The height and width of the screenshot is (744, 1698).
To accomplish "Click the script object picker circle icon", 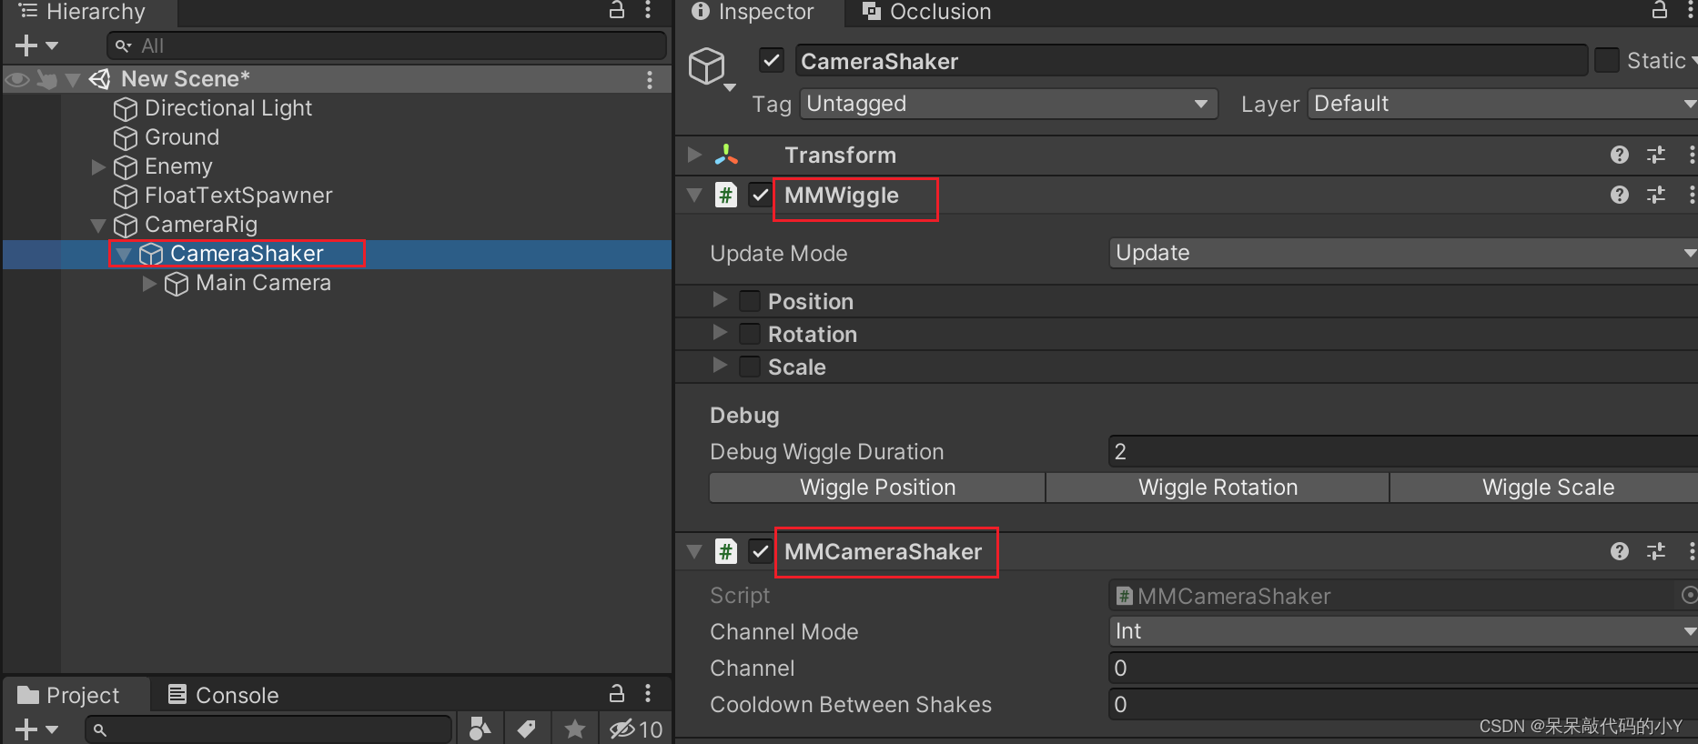I will click(1689, 595).
